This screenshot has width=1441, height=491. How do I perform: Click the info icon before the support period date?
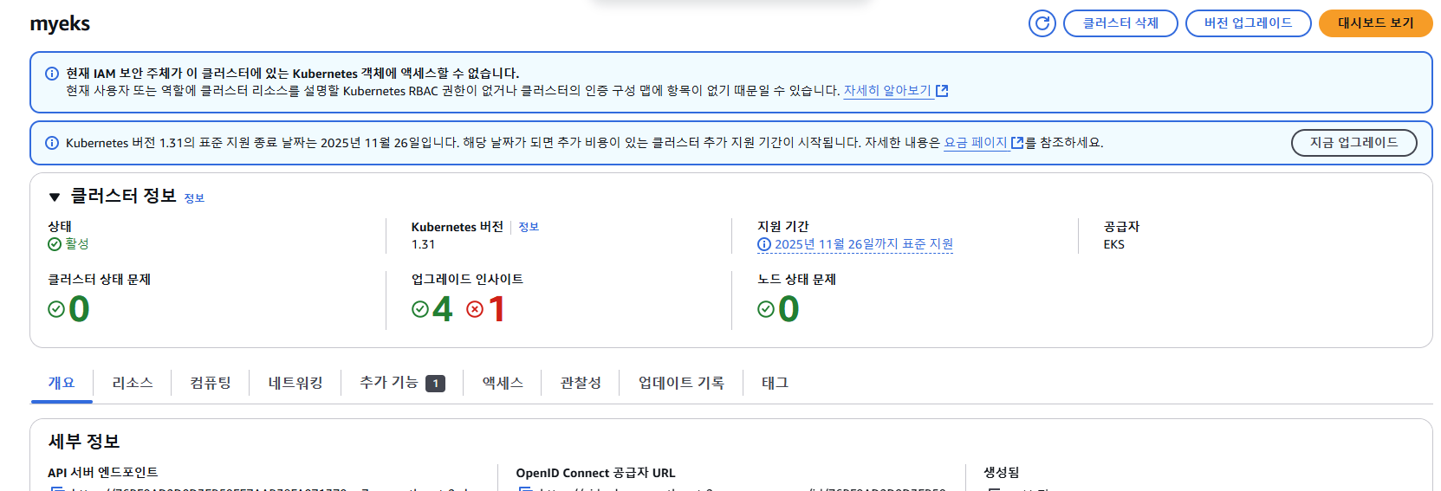(x=764, y=244)
